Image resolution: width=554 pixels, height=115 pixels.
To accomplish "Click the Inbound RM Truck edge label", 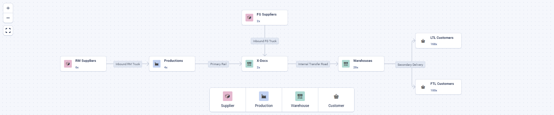I will (128, 64).
